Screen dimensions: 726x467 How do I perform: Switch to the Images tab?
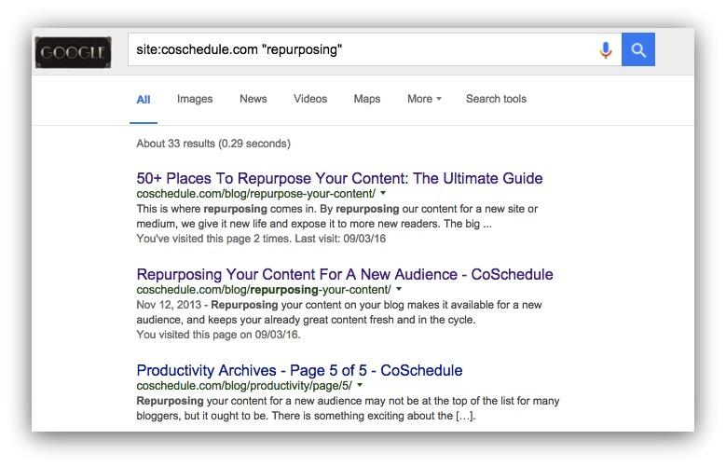coord(195,99)
